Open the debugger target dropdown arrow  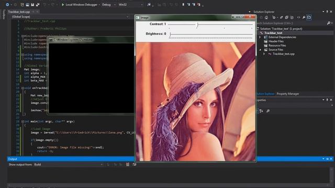pos(99,5)
